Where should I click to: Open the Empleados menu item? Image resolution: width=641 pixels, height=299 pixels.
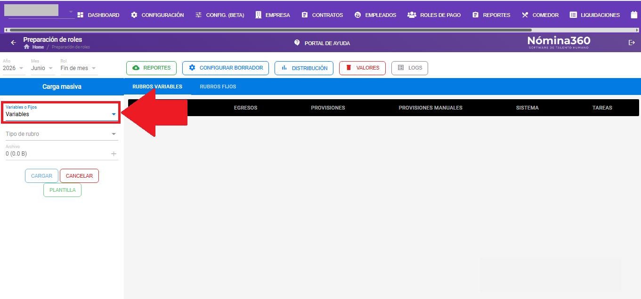click(375, 15)
